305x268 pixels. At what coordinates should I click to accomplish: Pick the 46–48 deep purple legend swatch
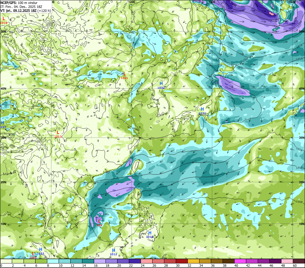click(x=275, y=261)
